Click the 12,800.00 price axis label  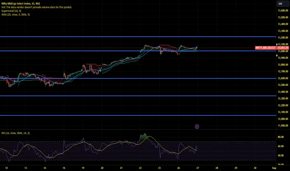(283, 65)
